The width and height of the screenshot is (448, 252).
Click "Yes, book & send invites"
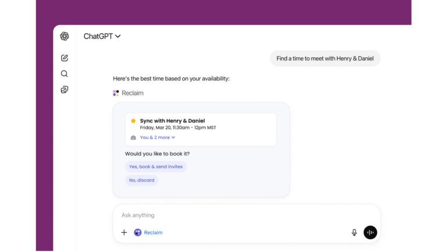coord(156,166)
